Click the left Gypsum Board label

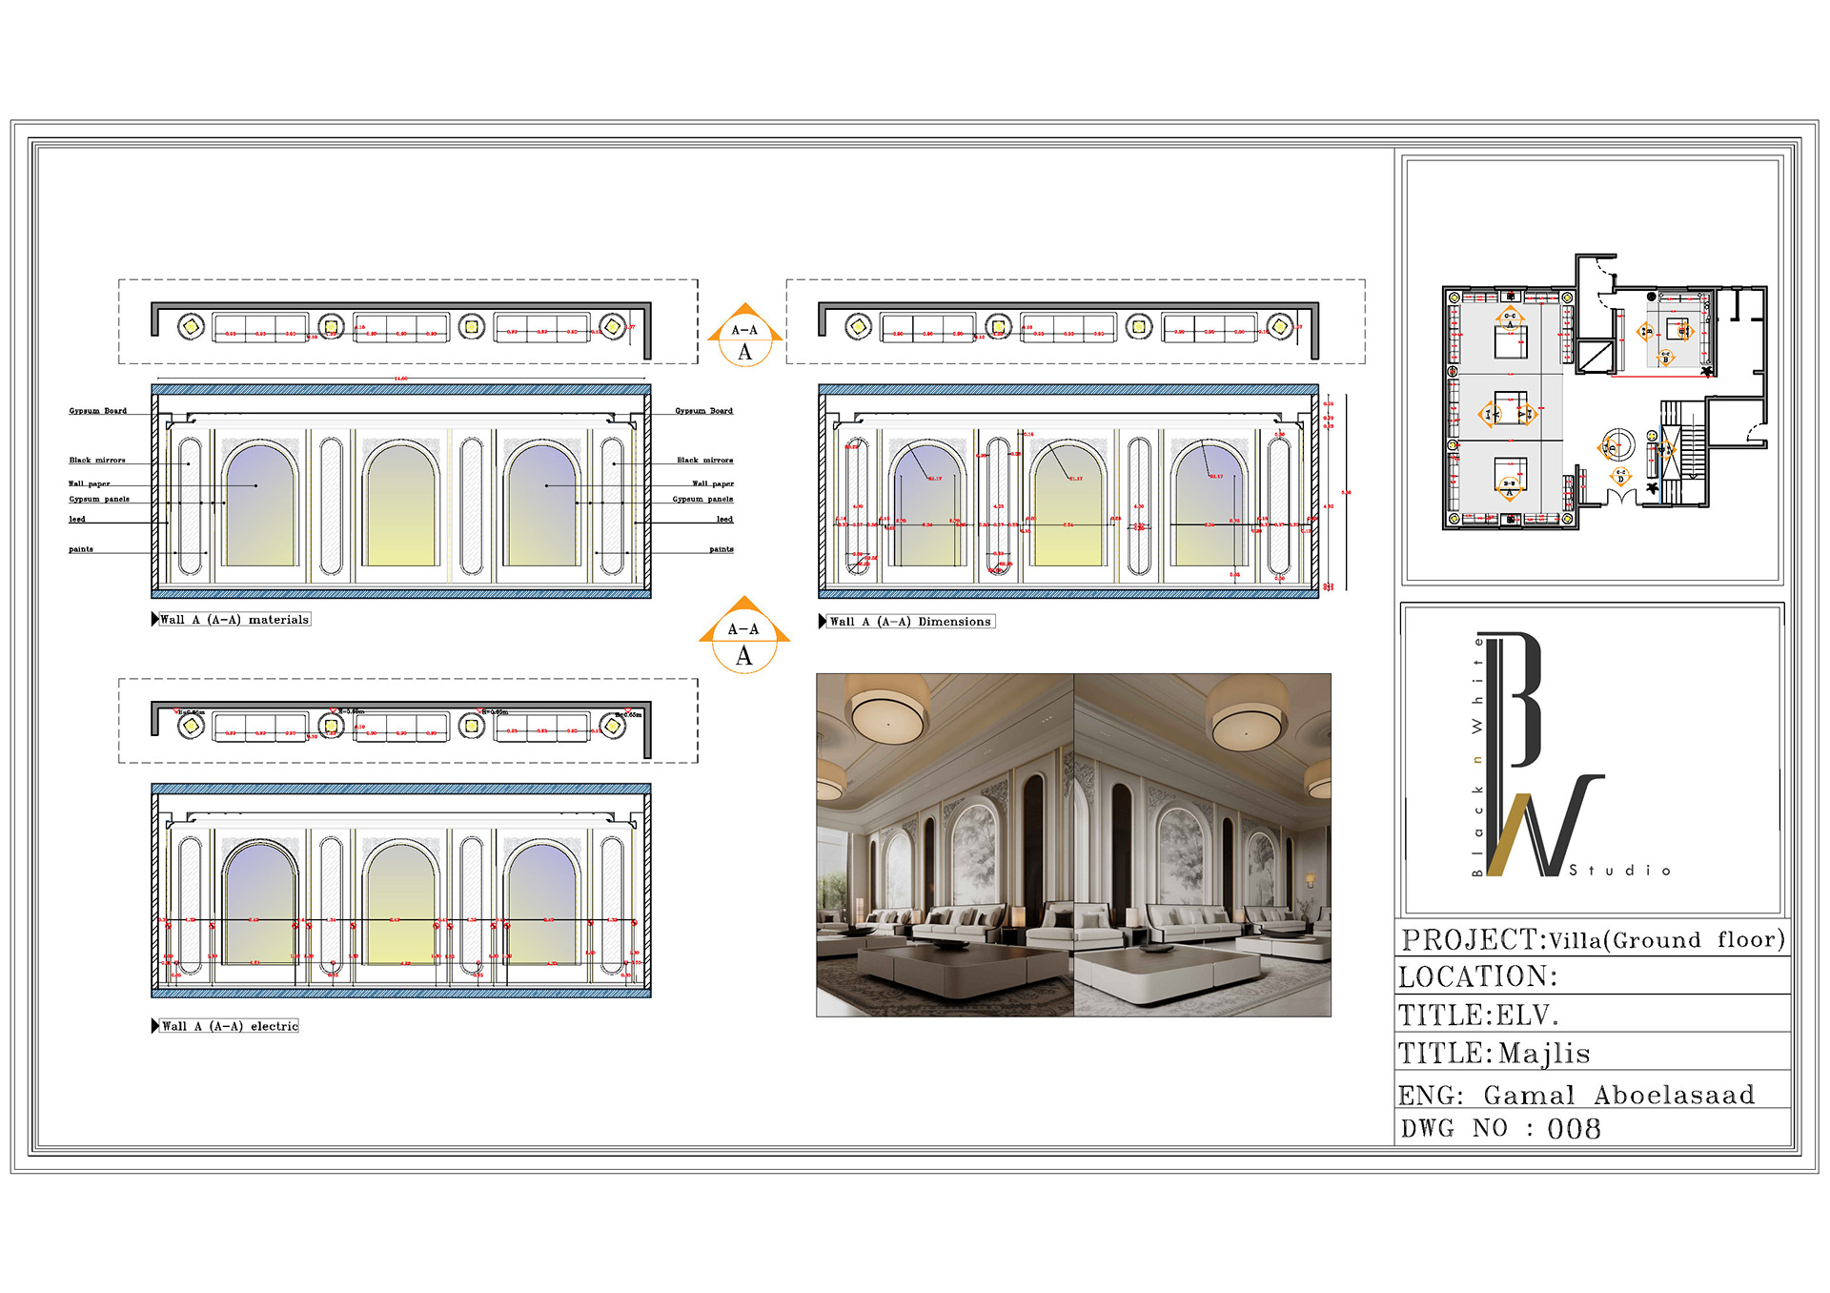(x=97, y=411)
